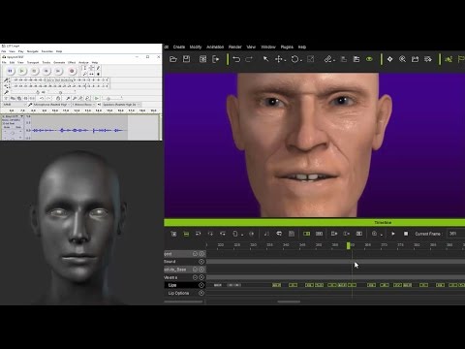This screenshot has width=465, height=349.
Task: Open the Animation menu in iClone
Action: 215,47
